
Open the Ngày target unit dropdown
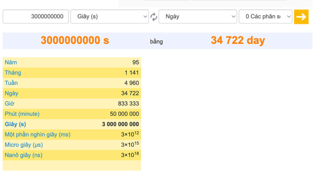197,17
